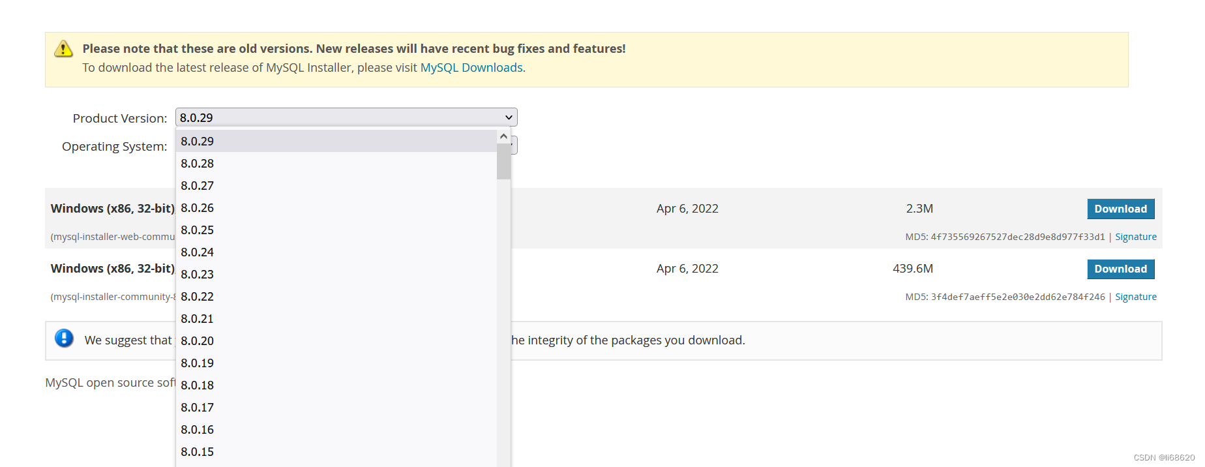
Task: Click the yellow warning triangle icon
Action: pyautogui.click(x=63, y=49)
